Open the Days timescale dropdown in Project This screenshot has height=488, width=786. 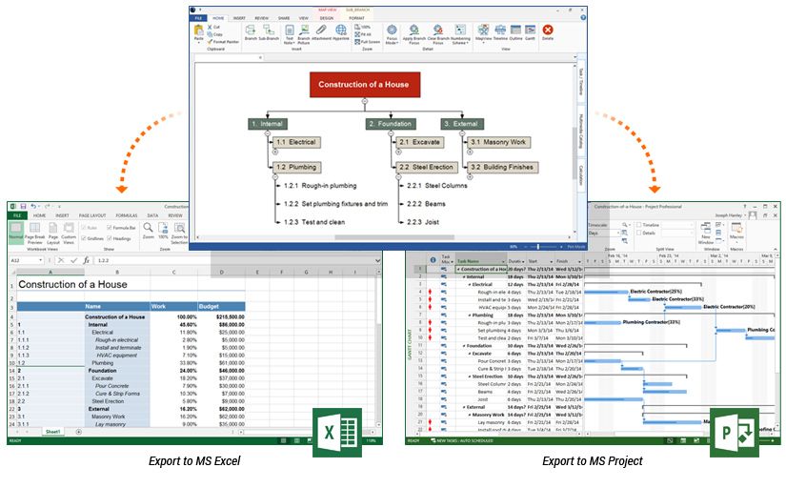tap(617, 234)
